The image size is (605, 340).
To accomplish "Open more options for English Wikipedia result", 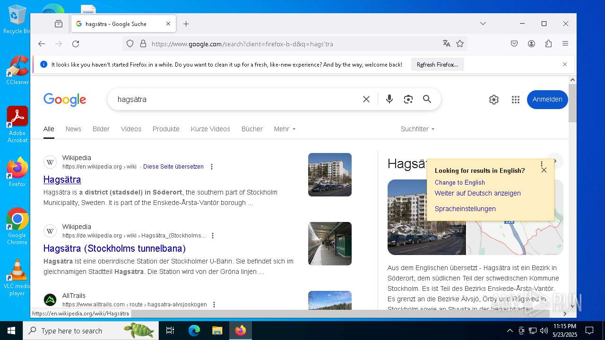I will click(x=212, y=167).
